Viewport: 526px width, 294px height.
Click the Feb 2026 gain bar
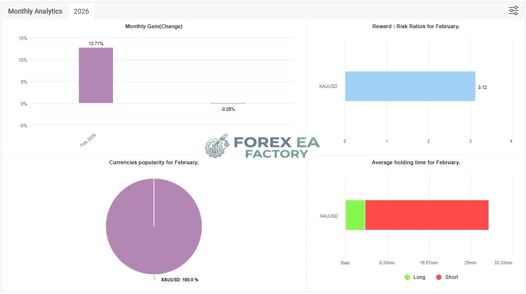point(96,75)
